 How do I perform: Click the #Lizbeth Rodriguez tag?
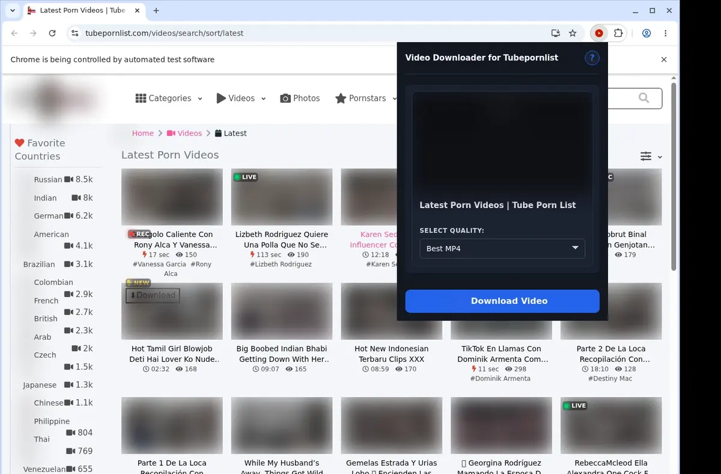(282, 264)
